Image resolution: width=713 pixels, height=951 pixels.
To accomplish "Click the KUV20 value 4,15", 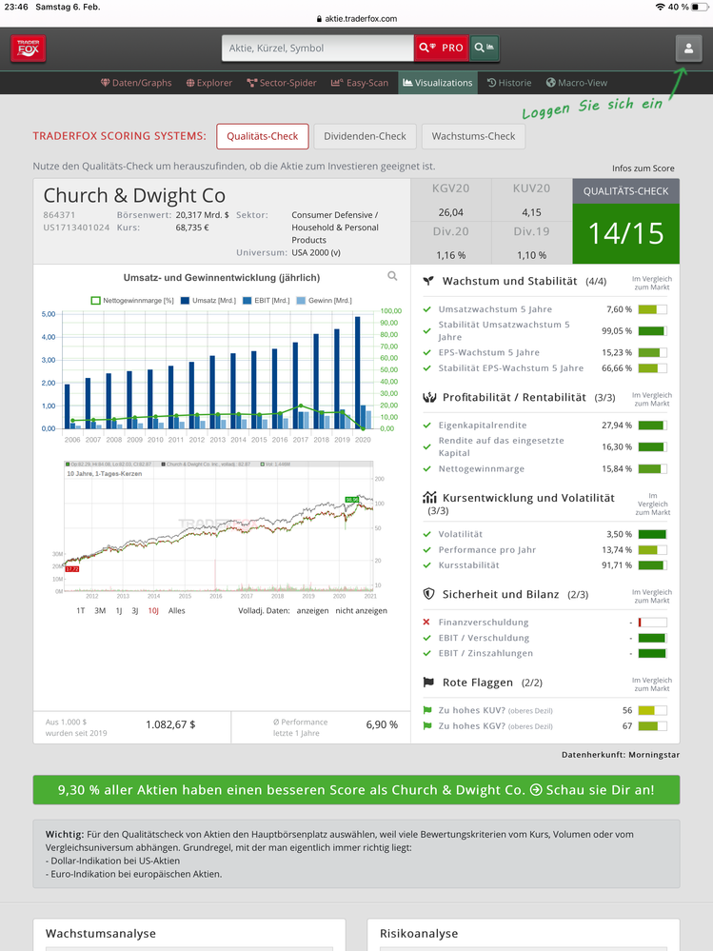I will tap(531, 212).
